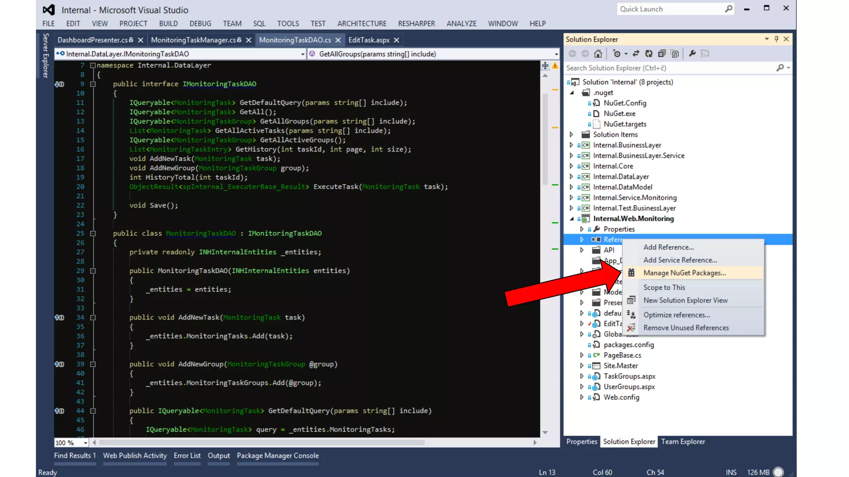Switch to the Properties tab at bottom

pyautogui.click(x=582, y=441)
